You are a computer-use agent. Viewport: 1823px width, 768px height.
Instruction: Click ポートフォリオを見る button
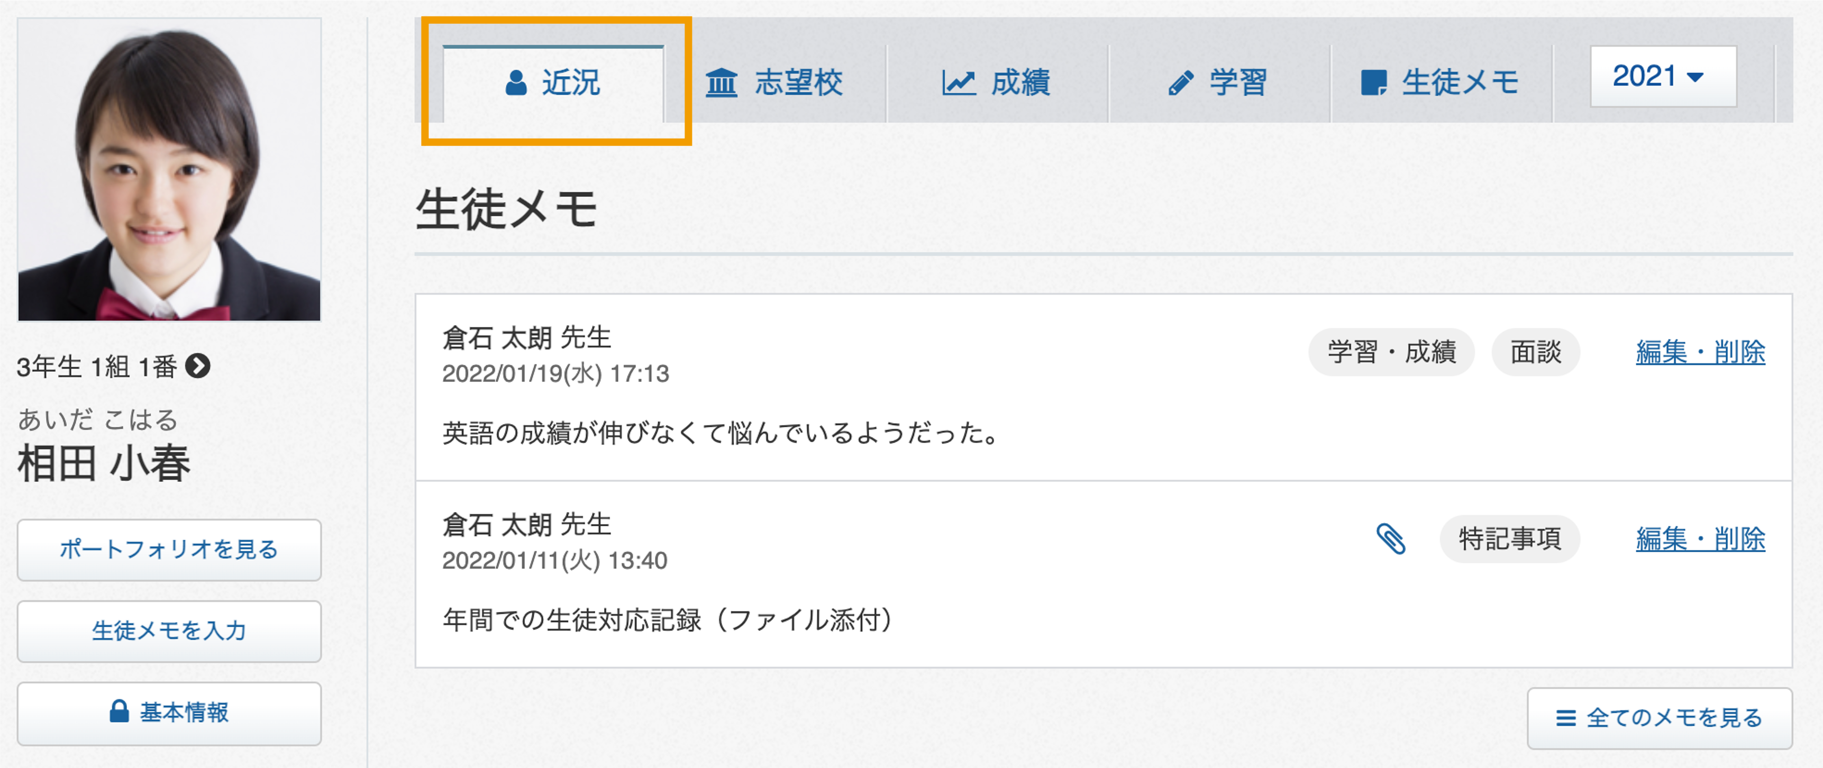169,550
